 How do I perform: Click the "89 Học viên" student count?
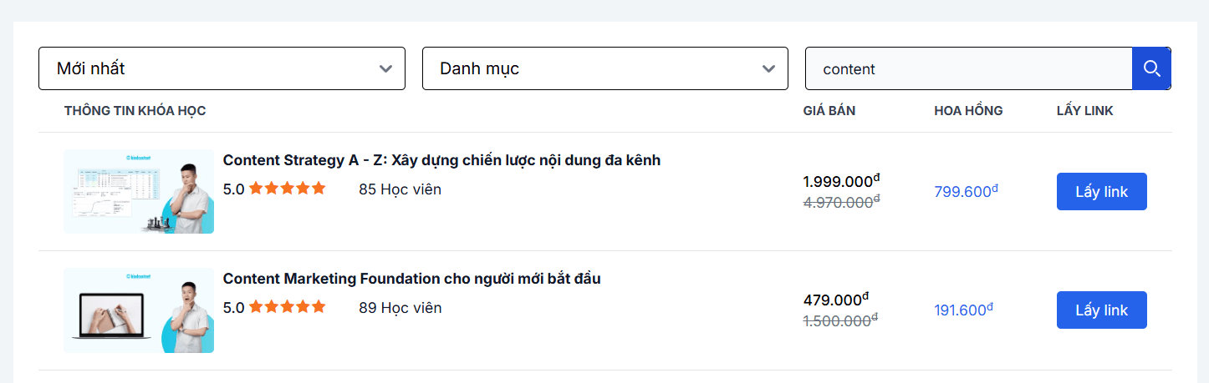400,308
